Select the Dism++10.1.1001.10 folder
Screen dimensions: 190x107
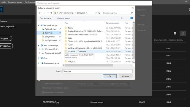(x=85, y=41)
